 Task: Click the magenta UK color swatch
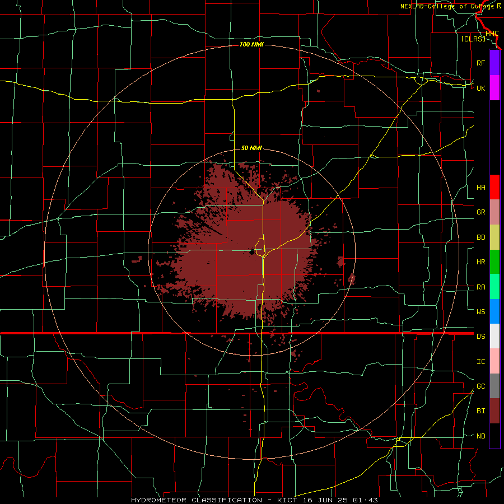pyautogui.click(x=494, y=88)
